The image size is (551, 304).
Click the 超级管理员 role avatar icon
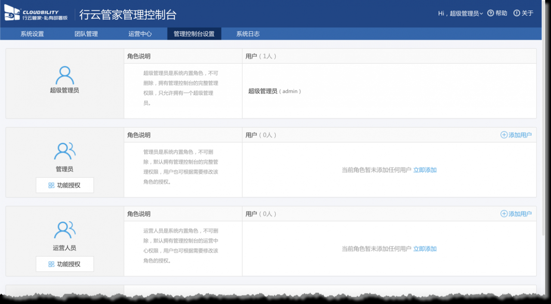[65, 75]
